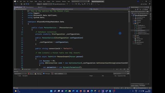Open the Debug menu
The image size is (165, 93).
pos(40,2)
